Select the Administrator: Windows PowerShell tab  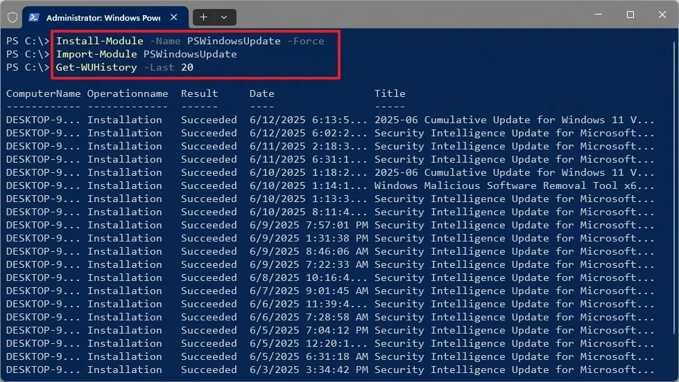(x=105, y=17)
